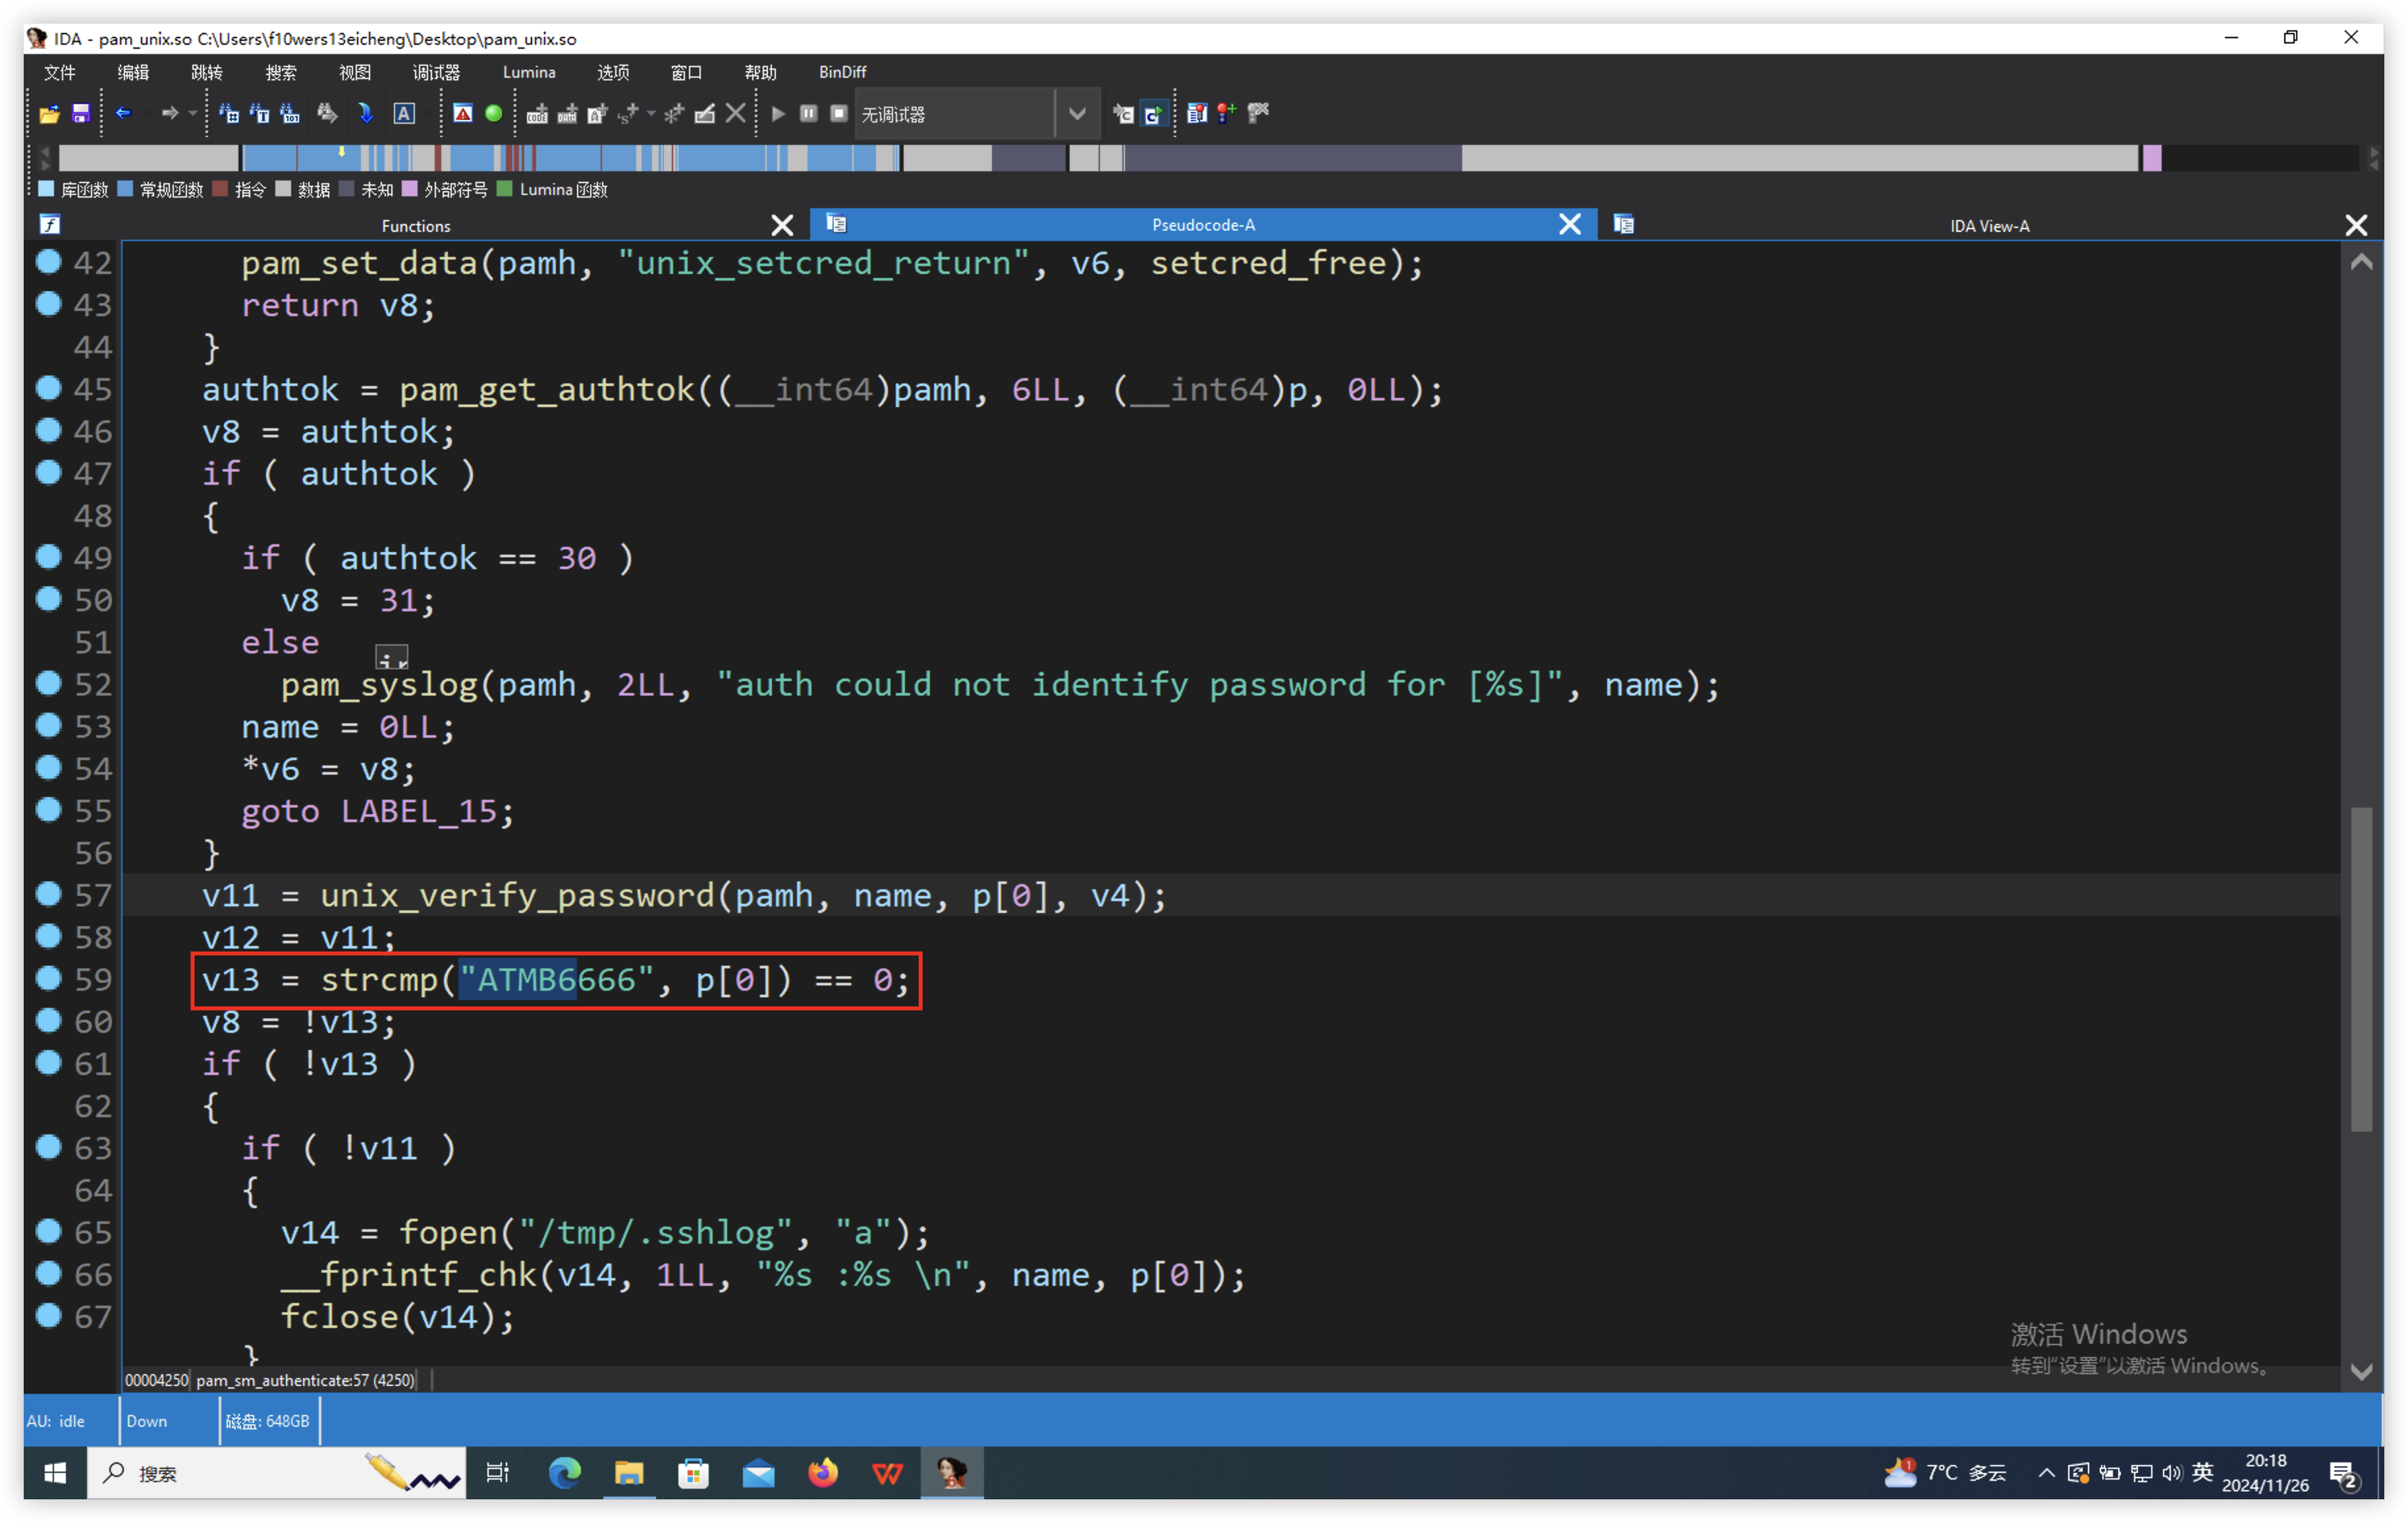Toggle breakpoint dot on line 45
Screen dimensions: 2408x1523
48,388
